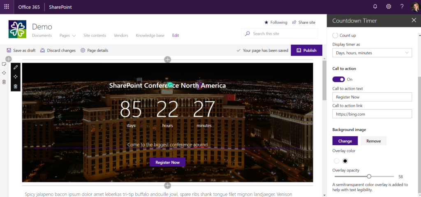This screenshot has height=197, width=421.
Task: Open the help question mark
Action: (x=402, y=7)
